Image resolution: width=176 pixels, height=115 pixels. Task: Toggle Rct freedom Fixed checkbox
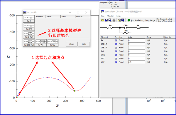tap(116, 51)
